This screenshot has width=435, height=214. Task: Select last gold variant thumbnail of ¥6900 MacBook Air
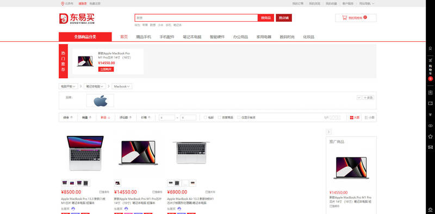click(192, 183)
